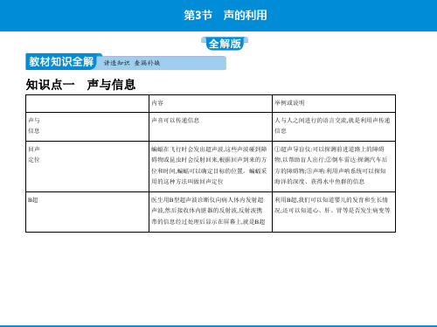
Task: Click the blank area below the table
Action: 218,278
